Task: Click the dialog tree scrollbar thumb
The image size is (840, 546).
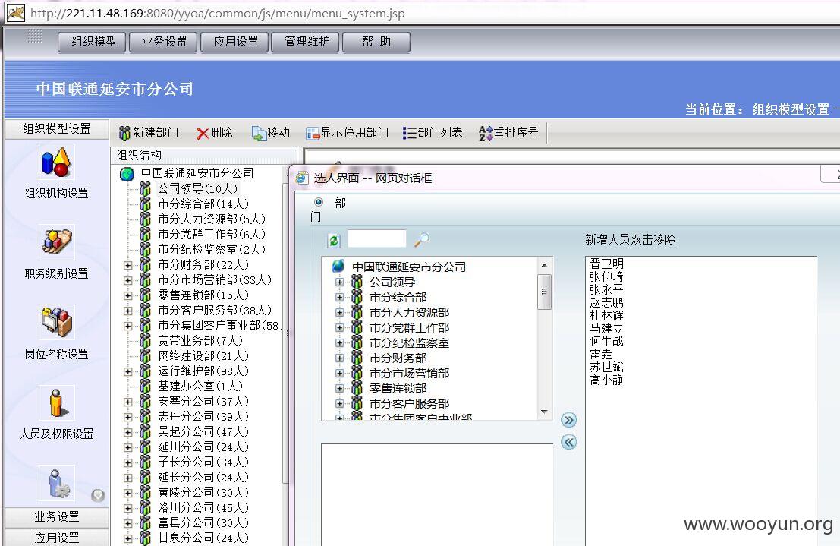Action: [x=544, y=292]
